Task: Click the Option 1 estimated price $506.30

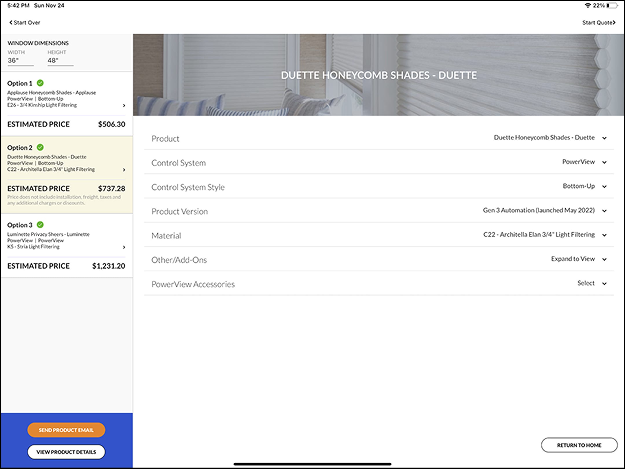Action: pyautogui.click(x=112, y=124)
